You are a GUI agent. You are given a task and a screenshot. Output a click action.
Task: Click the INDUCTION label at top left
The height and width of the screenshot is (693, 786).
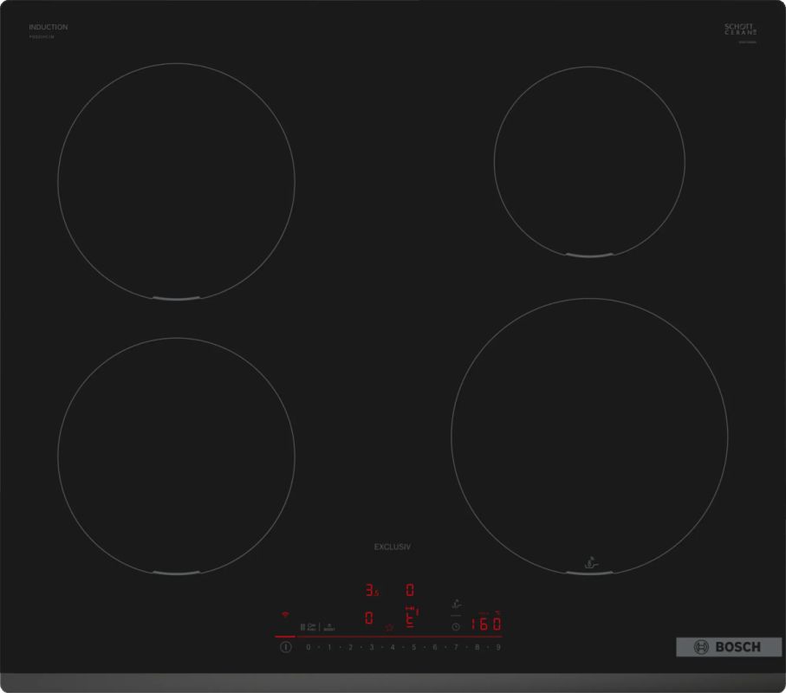click(49, 28)
